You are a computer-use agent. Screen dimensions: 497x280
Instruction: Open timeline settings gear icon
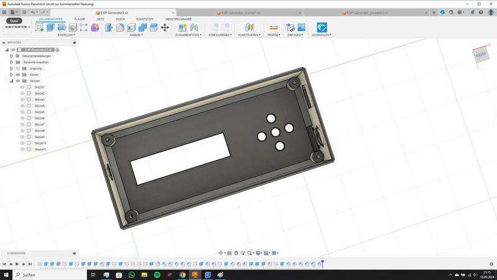[x=491, y=264]
